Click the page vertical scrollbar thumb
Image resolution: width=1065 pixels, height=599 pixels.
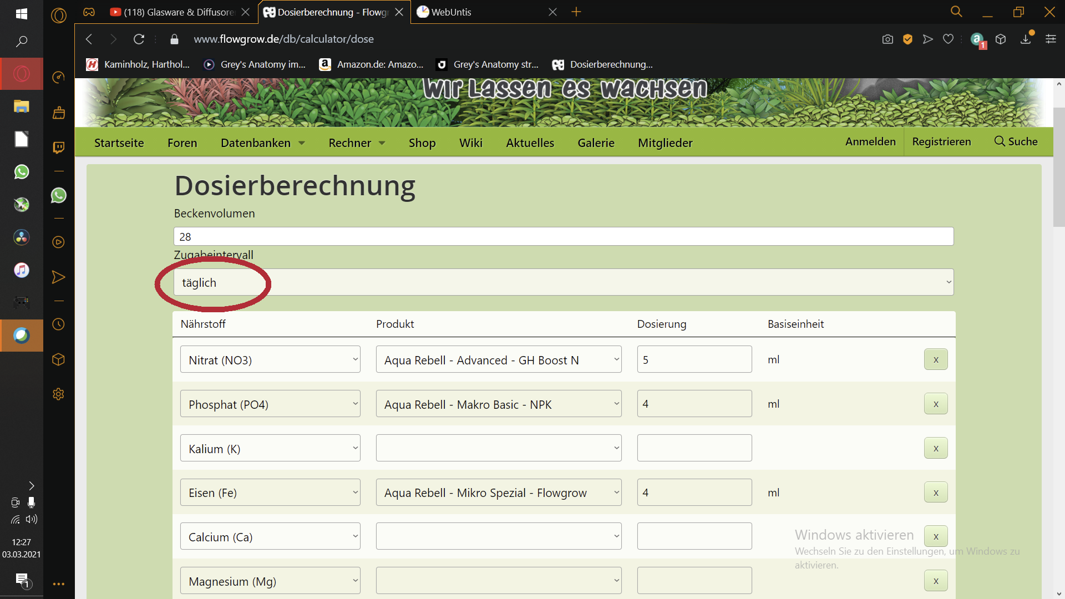1059,166
